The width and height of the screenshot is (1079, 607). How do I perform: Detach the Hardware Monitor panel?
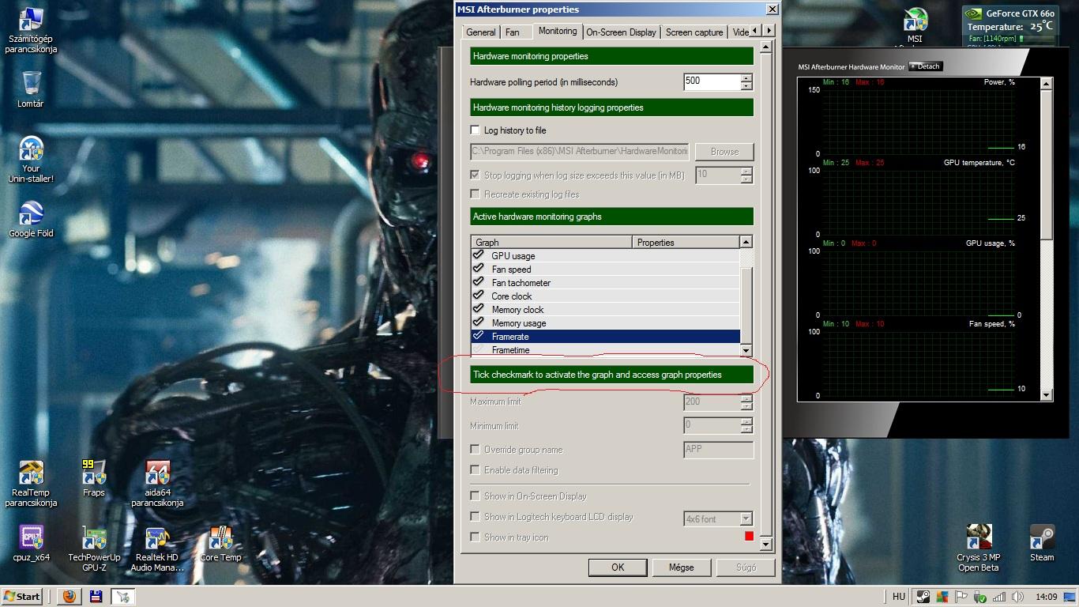tap(926, 66)
